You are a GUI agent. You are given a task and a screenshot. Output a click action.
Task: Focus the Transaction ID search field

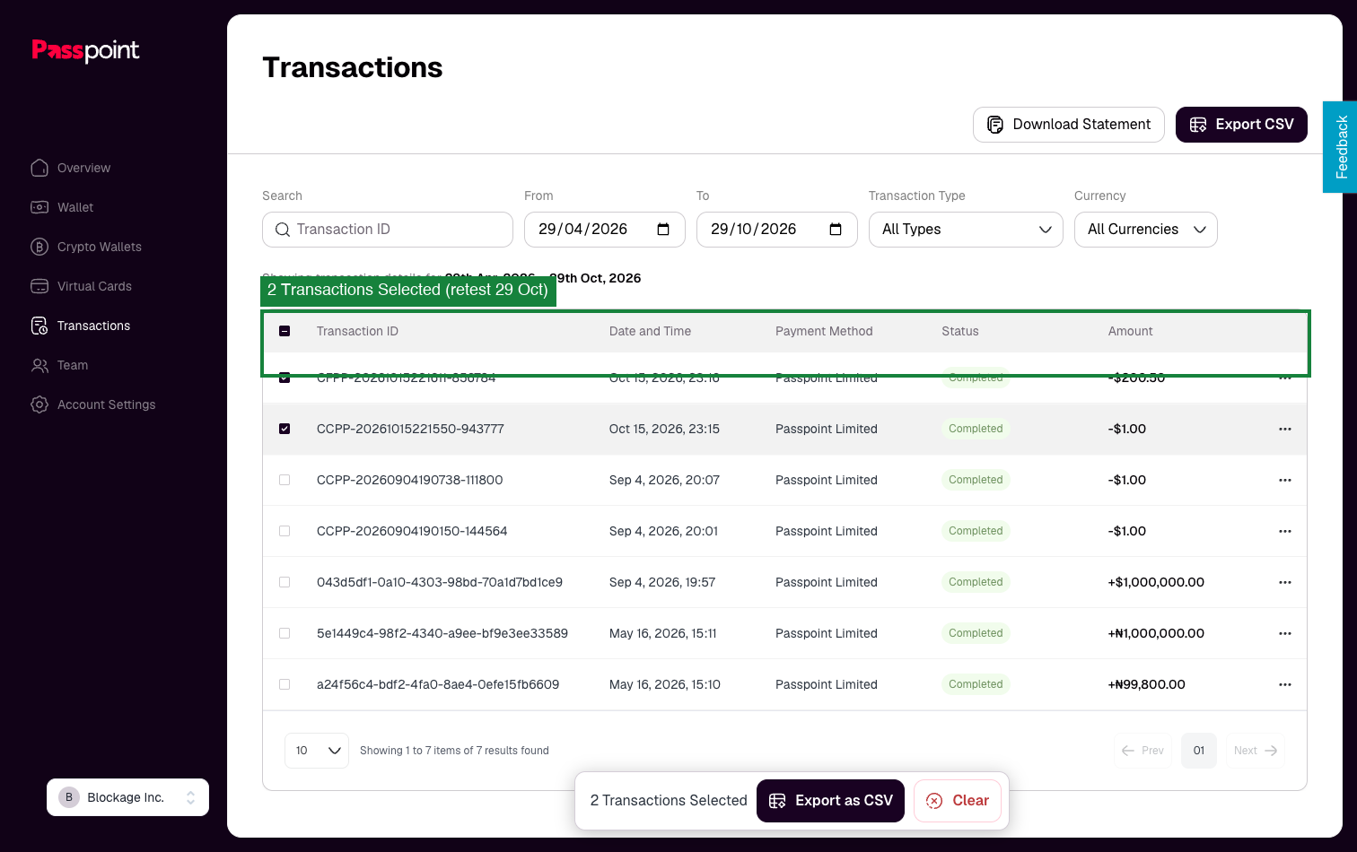point(388,230)
